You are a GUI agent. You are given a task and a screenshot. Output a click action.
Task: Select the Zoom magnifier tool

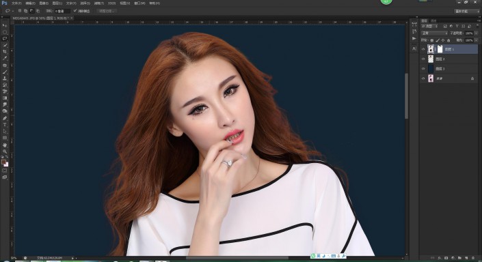coord(5,151)
